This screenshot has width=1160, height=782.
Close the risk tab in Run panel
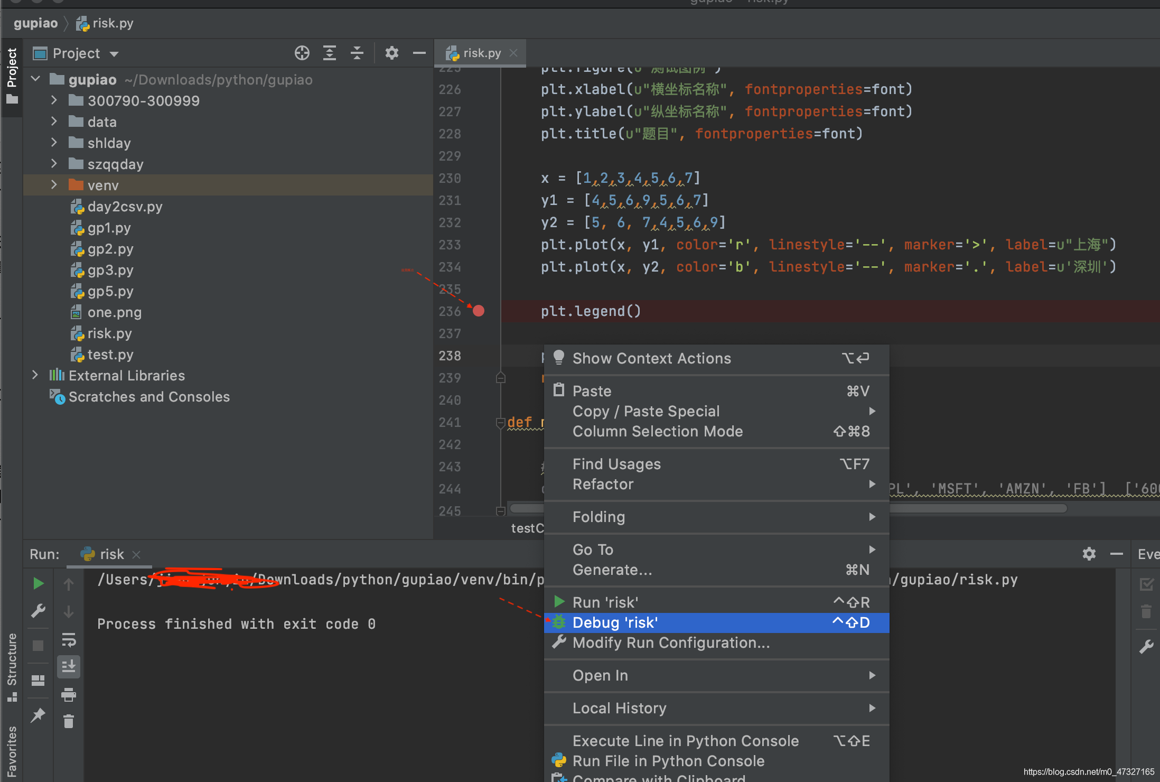tap(136, 554)
